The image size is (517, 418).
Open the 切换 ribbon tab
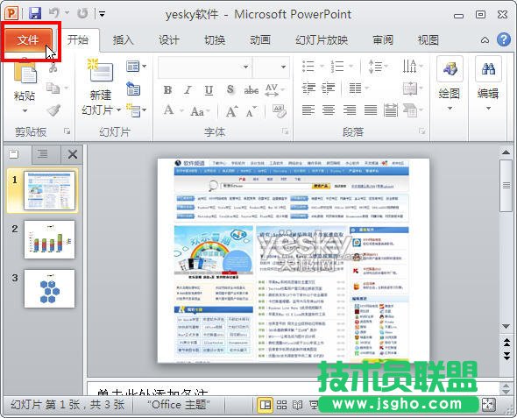tap(215, 40)
